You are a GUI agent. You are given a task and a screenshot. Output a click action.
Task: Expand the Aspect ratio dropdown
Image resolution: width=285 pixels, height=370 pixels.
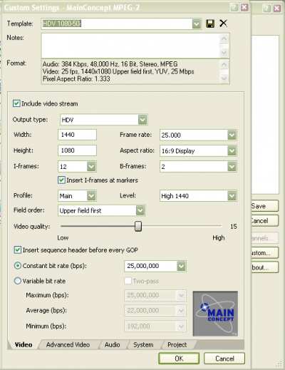tap(232, 150)
